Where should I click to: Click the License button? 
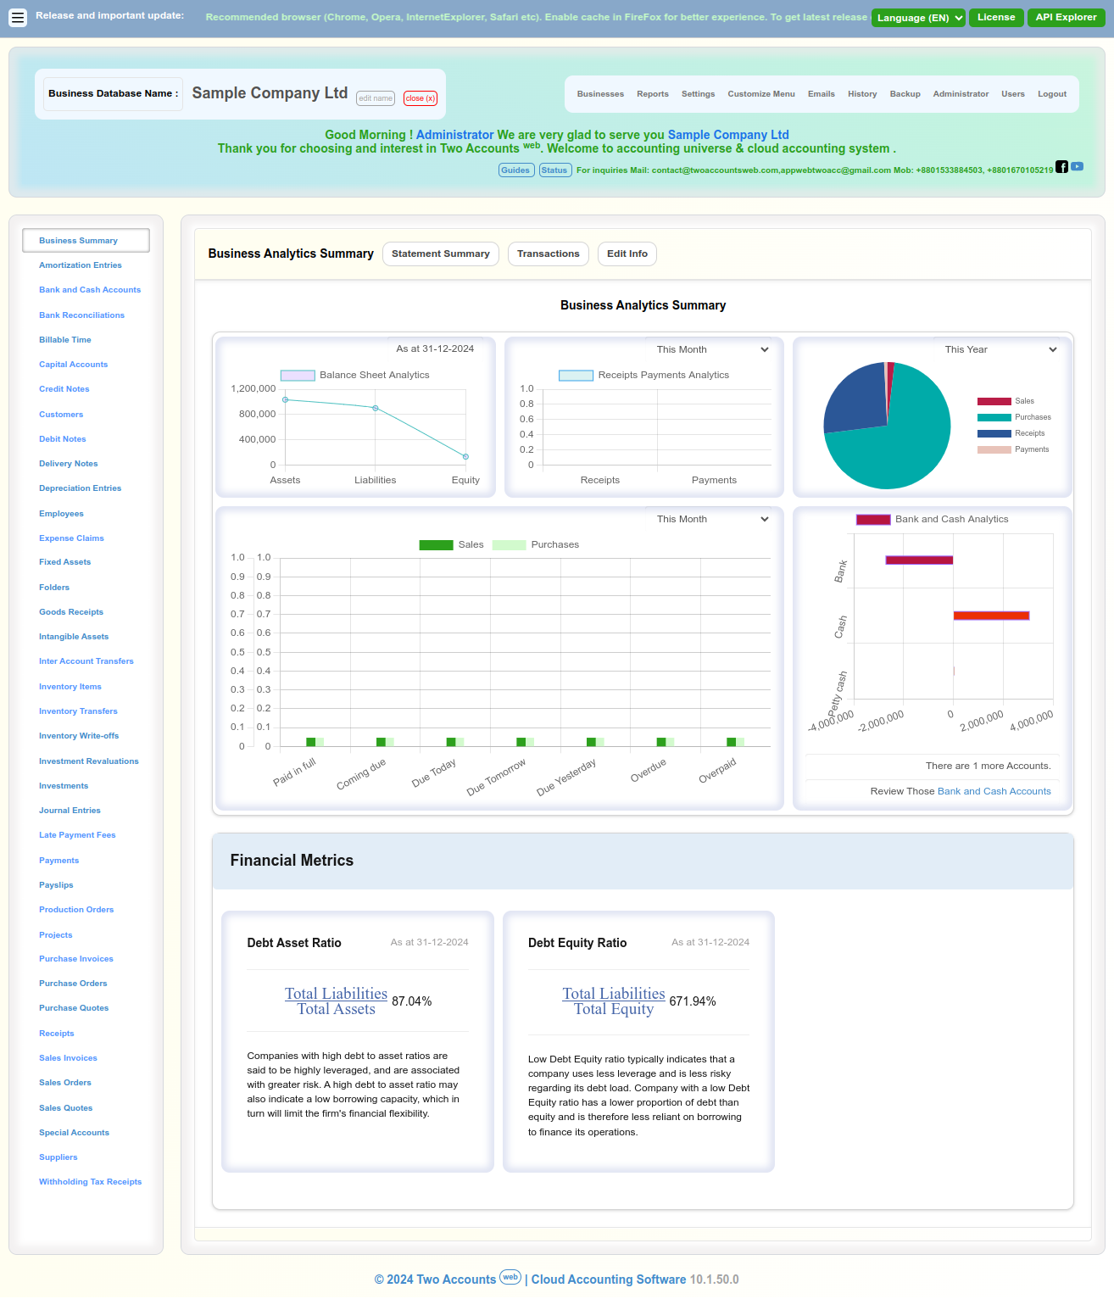pyautogui.click(x=996, y=17)
